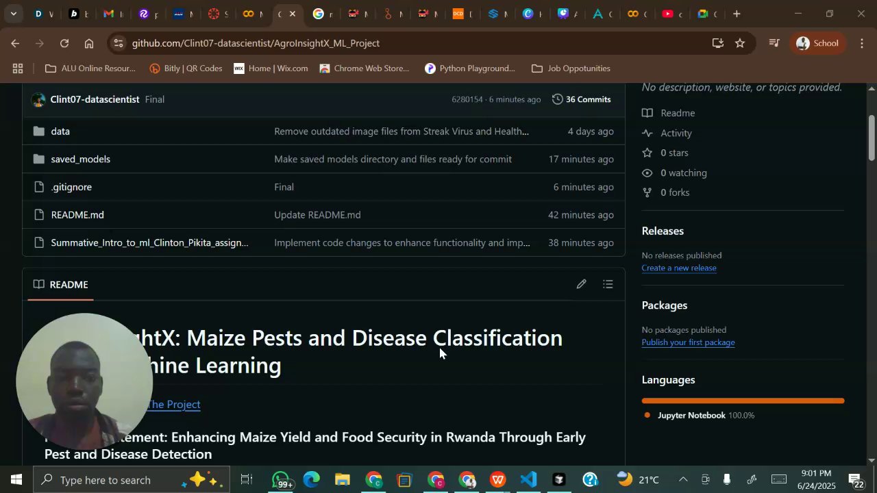Open the Chrome apps grid icon

pyautogui.click(x=18, y=68)
